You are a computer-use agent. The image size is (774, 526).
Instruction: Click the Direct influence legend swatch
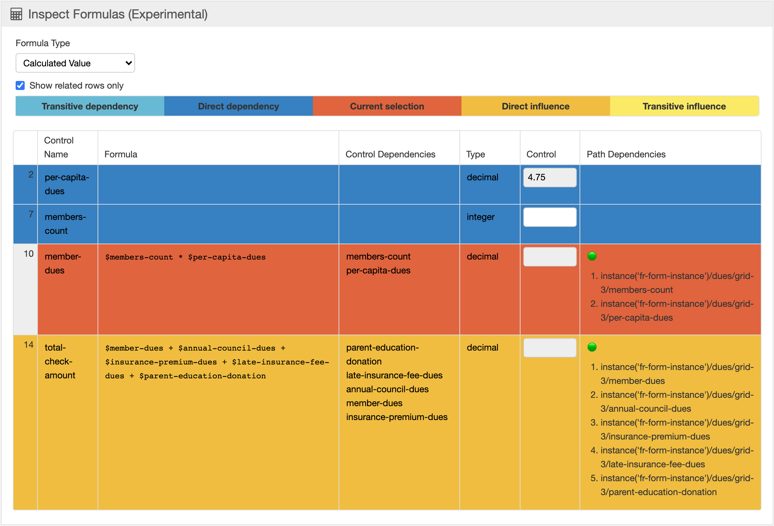pyautogui.click(x=536, y=106)
